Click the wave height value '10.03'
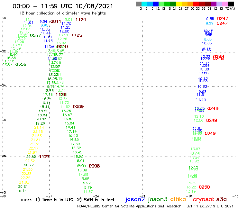Viewport: 238px width, 209px height. coord(207,43)
